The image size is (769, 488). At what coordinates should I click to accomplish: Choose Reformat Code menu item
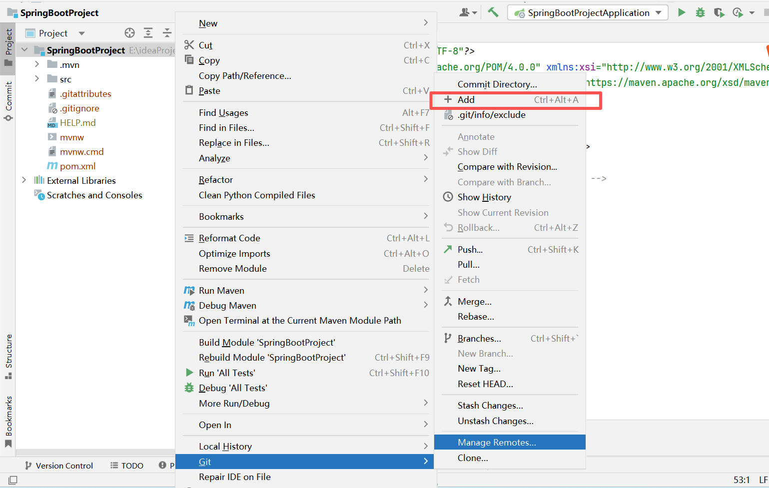[x=306, y=238]
